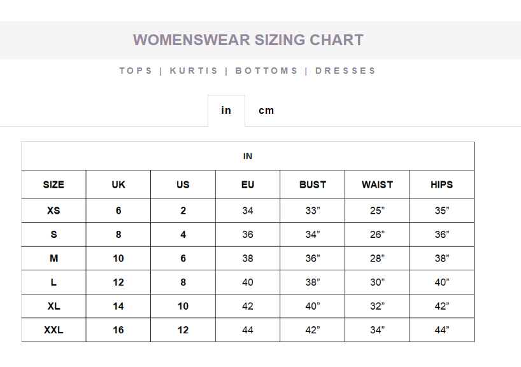
Task: Click the SIZE column header
Action: click(54, 184)
